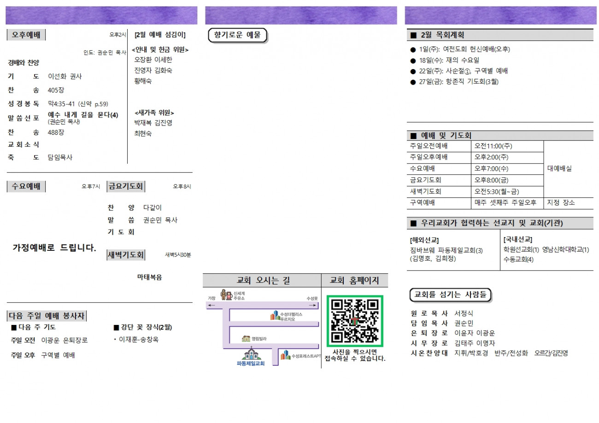Select the '교회를 섬기는 사람들' title box
Viewport: 599px width, 423px height.
450,295
